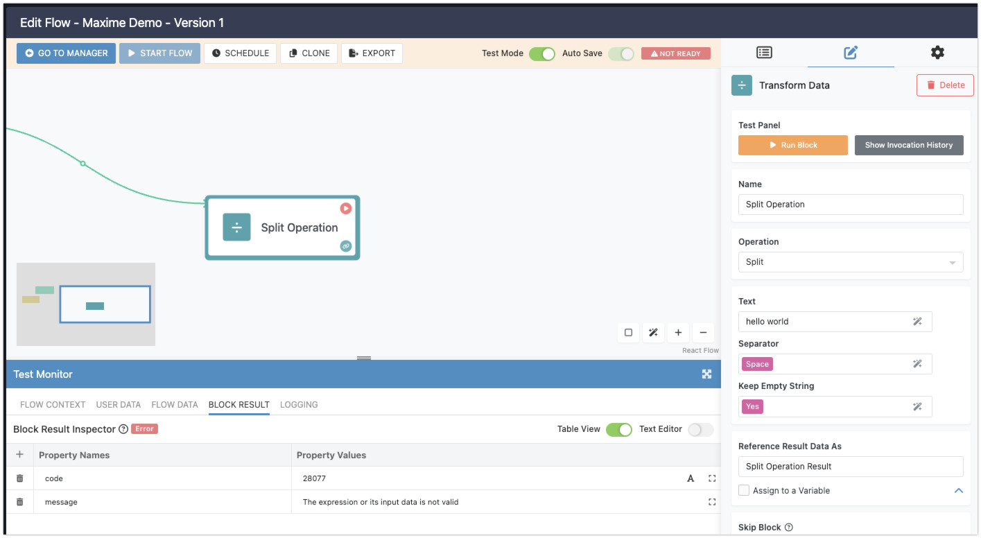Zoom in on the flow canvas
Screen dimensions: 981x538
point(678,333)
